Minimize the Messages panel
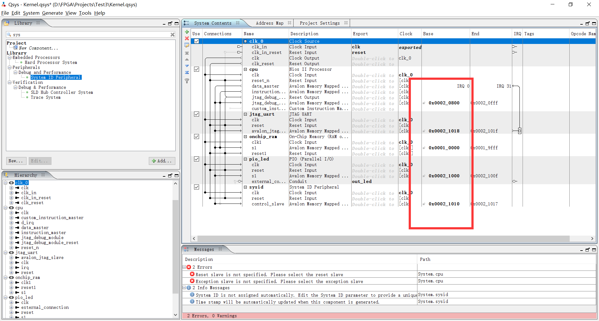The width and height of the screenshot is (599, 321). click(582, 250)
